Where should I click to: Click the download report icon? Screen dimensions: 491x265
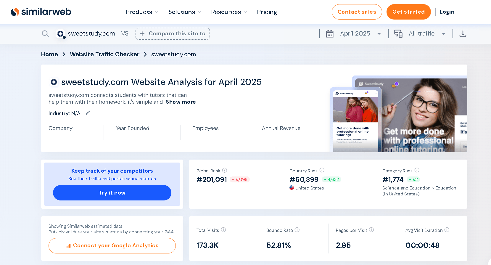pyautogui.click(x=463, y=34)
